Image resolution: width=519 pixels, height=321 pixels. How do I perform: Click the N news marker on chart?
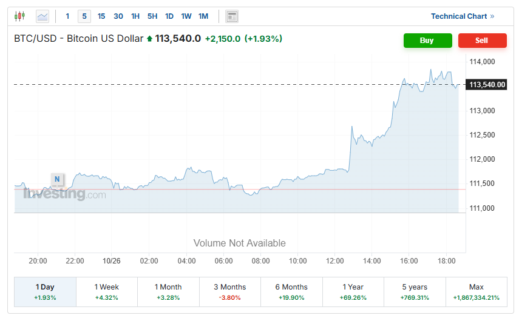click(x=57, y=179)
